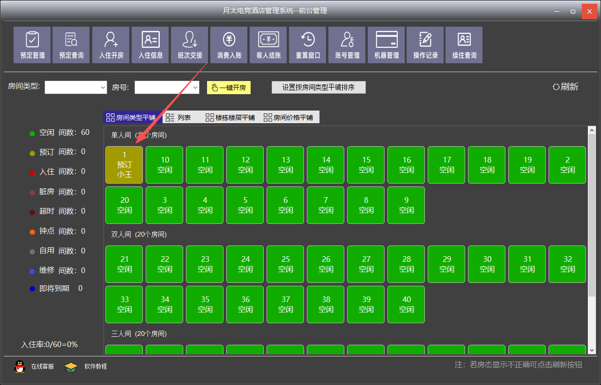601x385 pixels.
Task: View 操作记录 operation log
Action: point(425,45)
